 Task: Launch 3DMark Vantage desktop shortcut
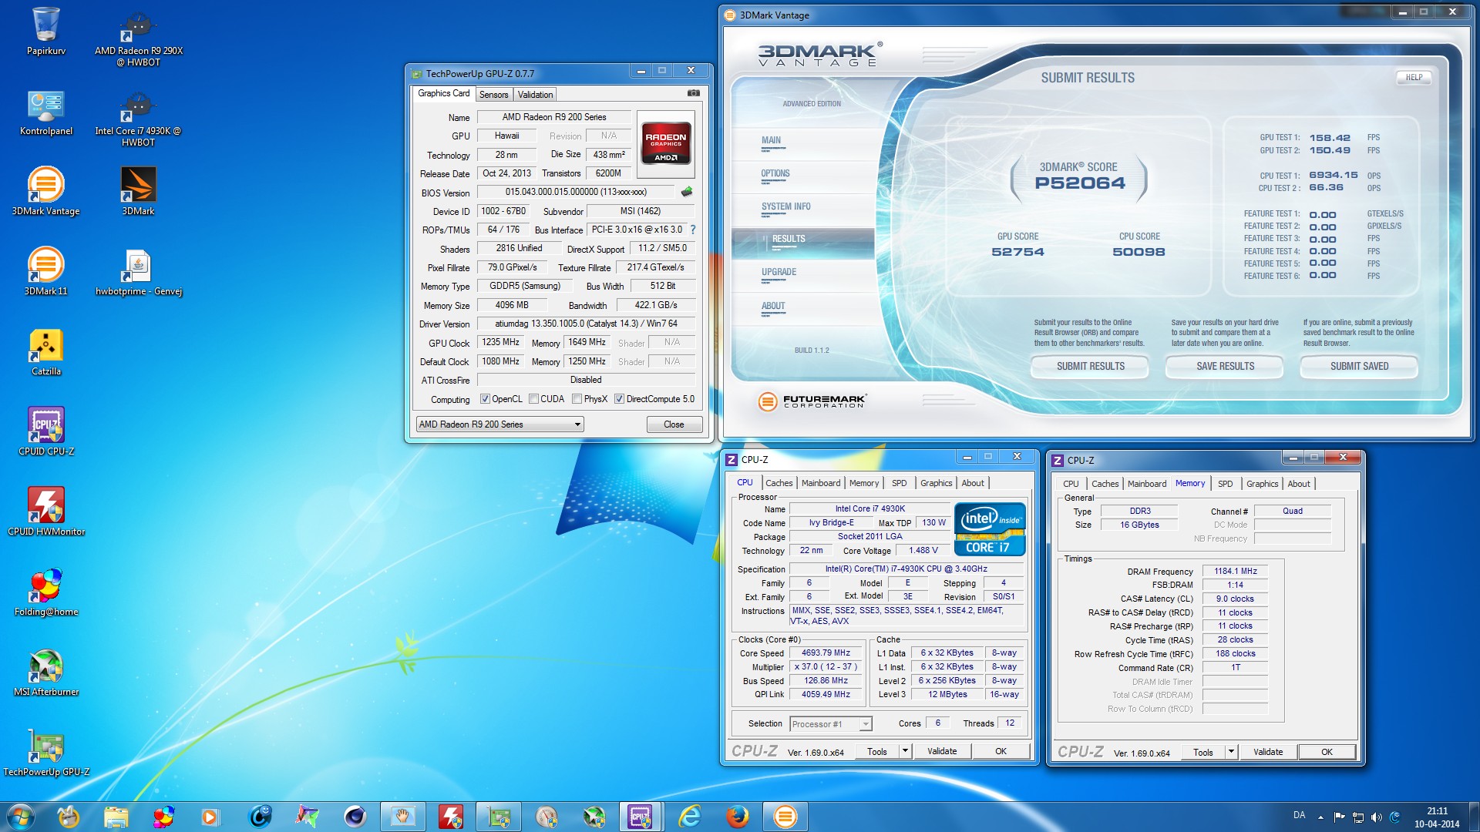[x=46, y=192]
